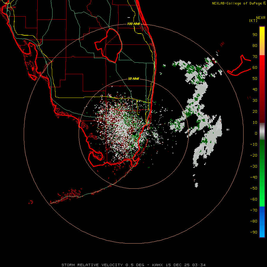Click the -10 value on the velocity scale

point(254,144)
